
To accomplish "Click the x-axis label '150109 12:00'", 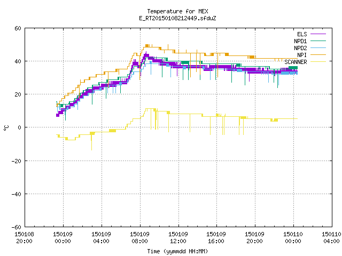I will (178, 238).
